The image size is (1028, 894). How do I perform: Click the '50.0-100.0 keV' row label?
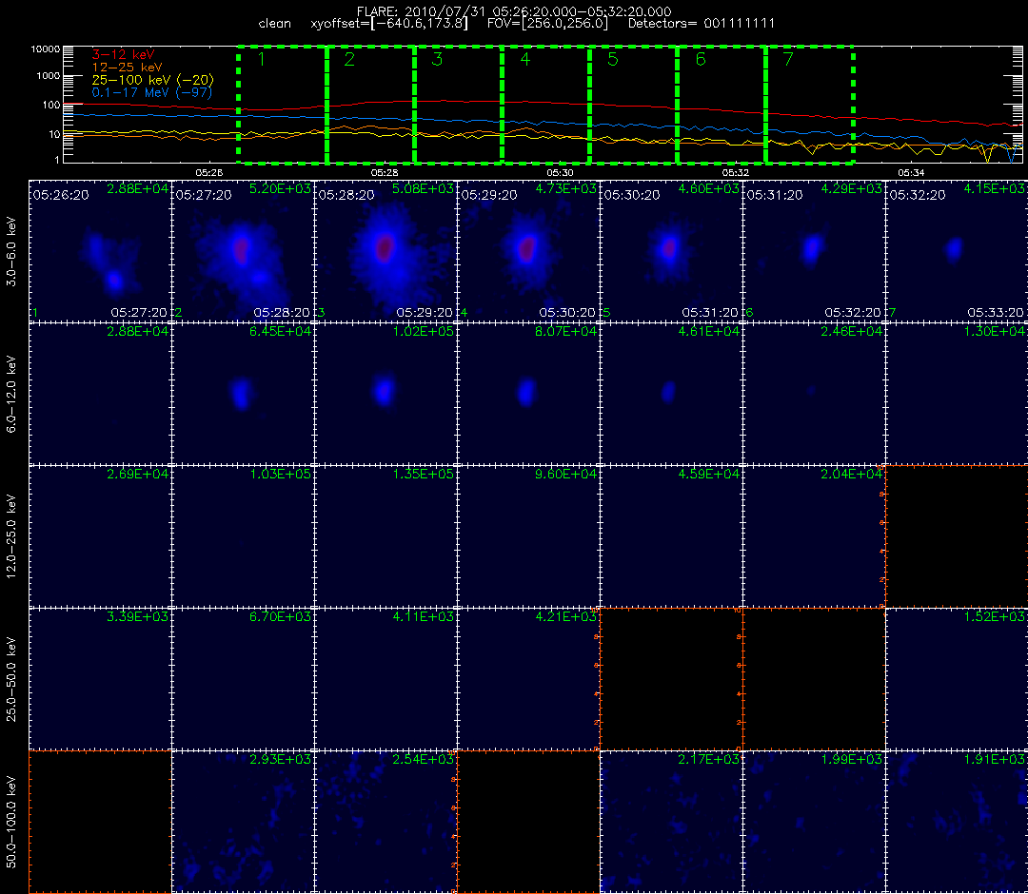(x=11, y=823)
